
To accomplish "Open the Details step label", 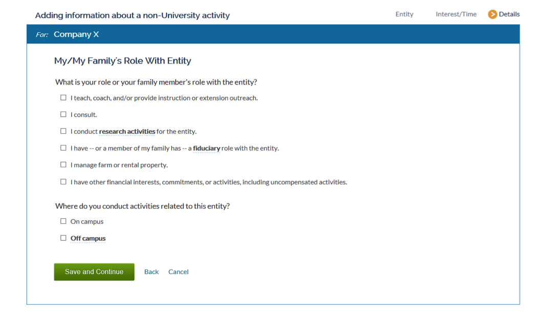I will (509, 14).
